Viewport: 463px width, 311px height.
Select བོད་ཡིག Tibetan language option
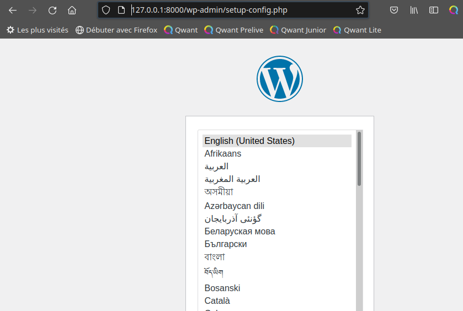click(x=277, y=272)
